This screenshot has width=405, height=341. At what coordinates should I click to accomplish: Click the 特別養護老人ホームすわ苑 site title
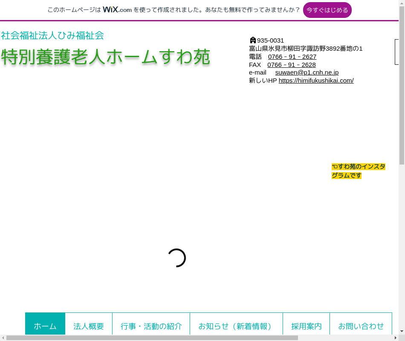click(x=105, y=57)
